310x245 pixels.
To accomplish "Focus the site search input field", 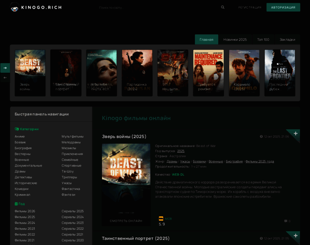I will pos(155,7).
